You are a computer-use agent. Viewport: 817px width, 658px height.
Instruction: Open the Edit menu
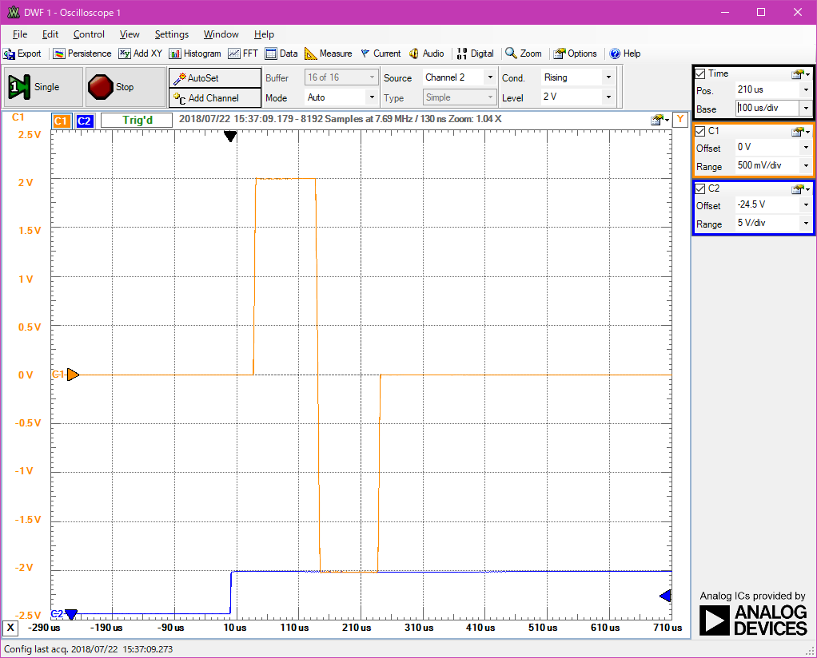pyautogui.click(x=50, y=34)
